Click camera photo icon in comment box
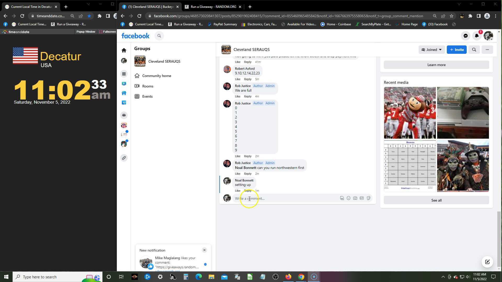 [x=355, y=198]
